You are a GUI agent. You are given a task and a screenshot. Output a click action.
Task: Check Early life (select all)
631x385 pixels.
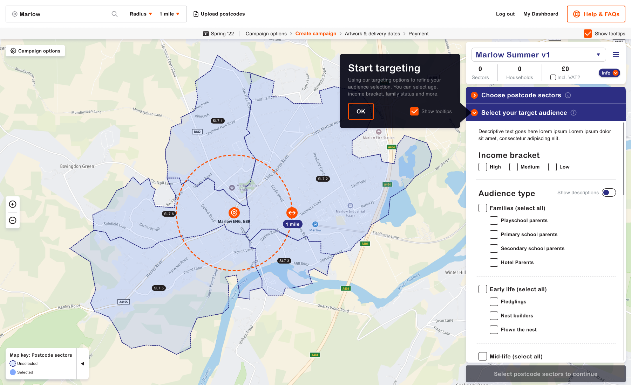point(483,289)
